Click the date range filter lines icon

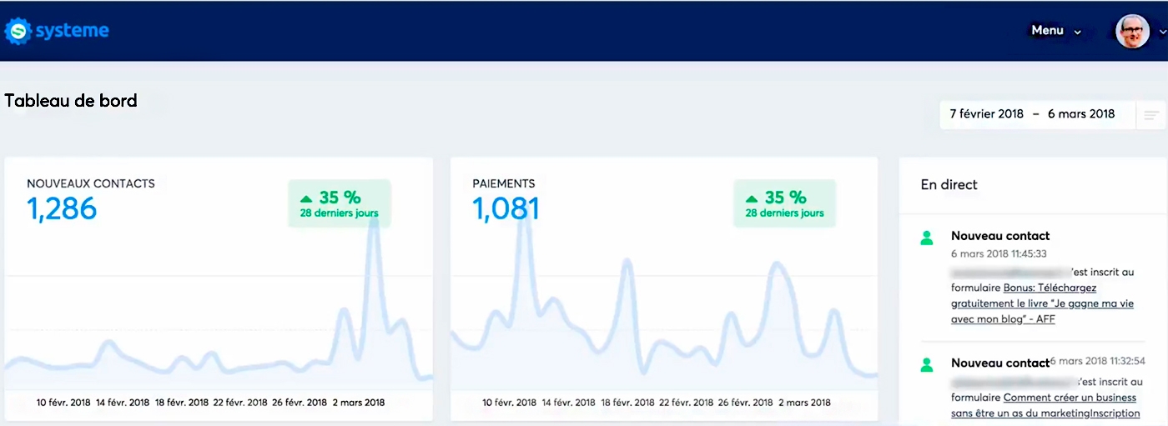tap(1151, 115)
